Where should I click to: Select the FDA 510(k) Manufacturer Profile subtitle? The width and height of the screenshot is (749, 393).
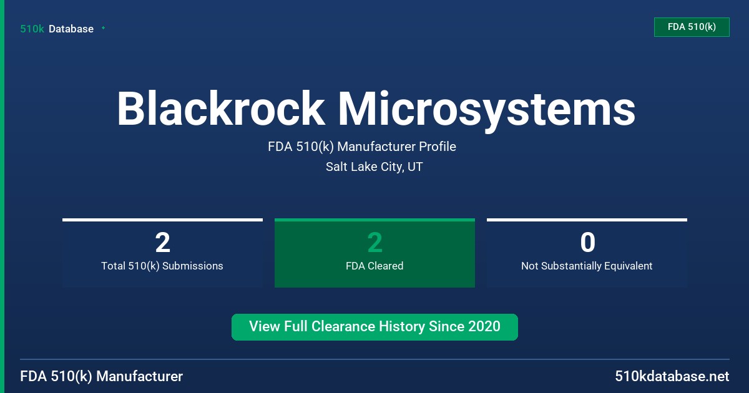pos(362,147)
